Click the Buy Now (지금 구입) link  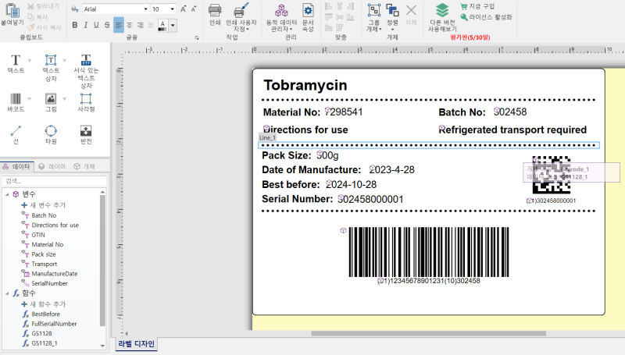pos(477,6)
